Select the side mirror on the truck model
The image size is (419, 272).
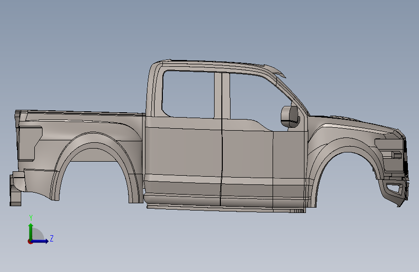(x=289, y=116)
